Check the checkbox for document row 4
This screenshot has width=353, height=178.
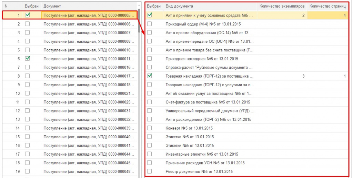[28, 41]
